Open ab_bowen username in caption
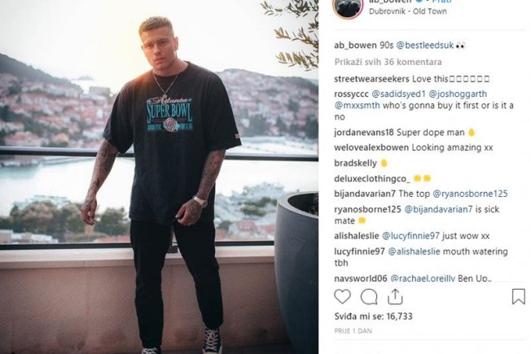The image size is (531, 354). 355,46
